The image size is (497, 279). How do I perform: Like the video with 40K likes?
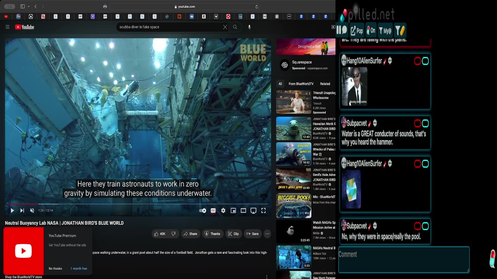(159, 234)
